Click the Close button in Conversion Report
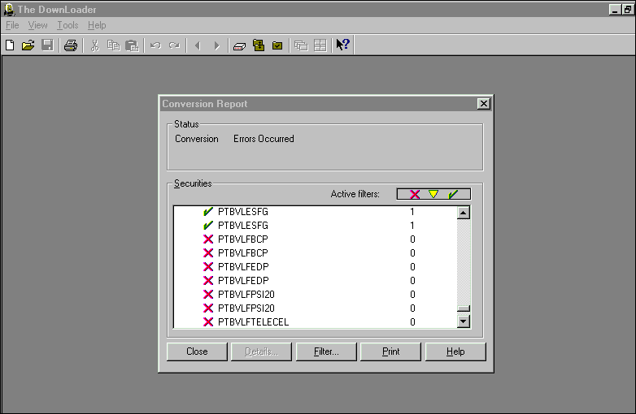The width and height of the screenshot is (636, 414). pyautogui.click(x=197, y=351)
